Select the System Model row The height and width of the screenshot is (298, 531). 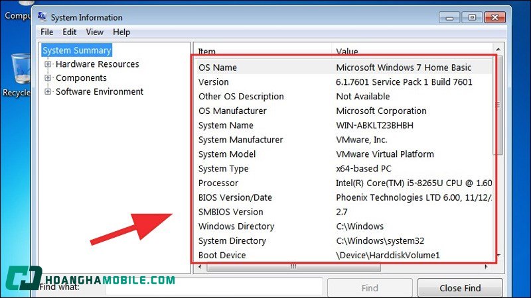tap(343, 154)
